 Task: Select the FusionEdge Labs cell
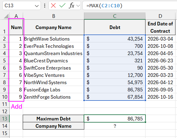54,90
